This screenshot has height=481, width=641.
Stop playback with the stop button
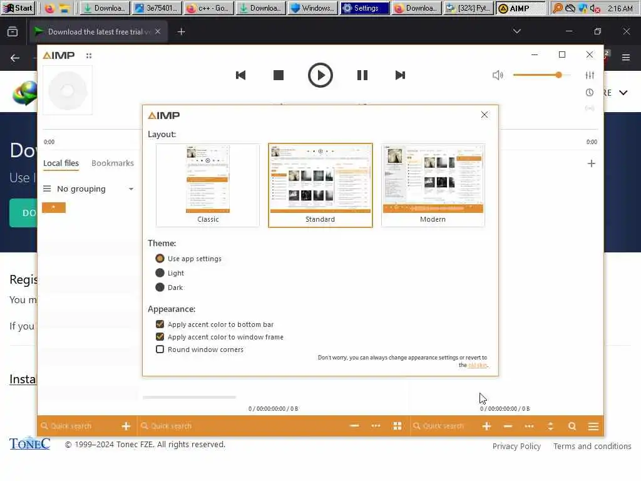click(279, 75)
